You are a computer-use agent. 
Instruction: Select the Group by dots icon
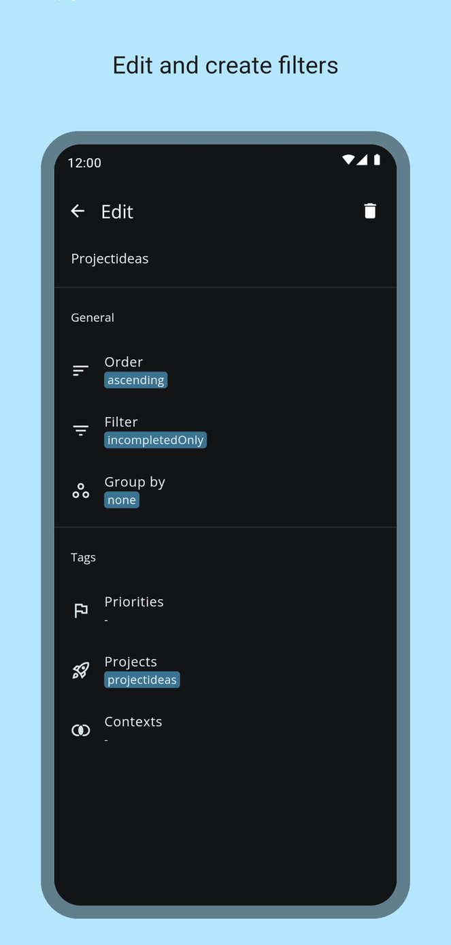80,490
